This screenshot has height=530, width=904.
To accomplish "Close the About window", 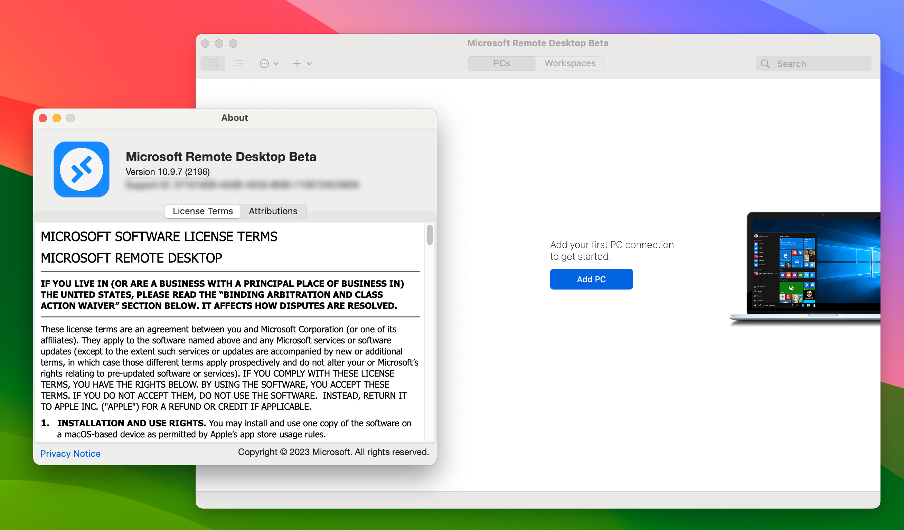I will point(43,118).
